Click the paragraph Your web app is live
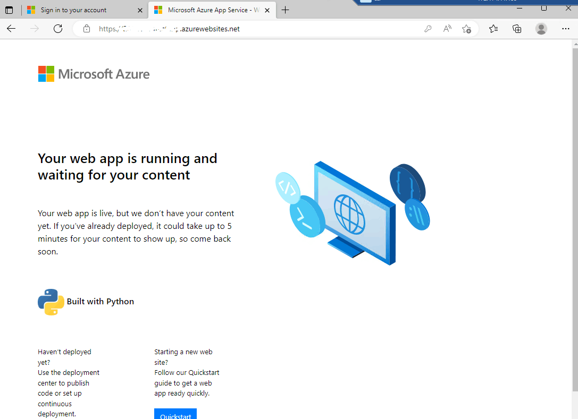 click(x=136, y=232)
